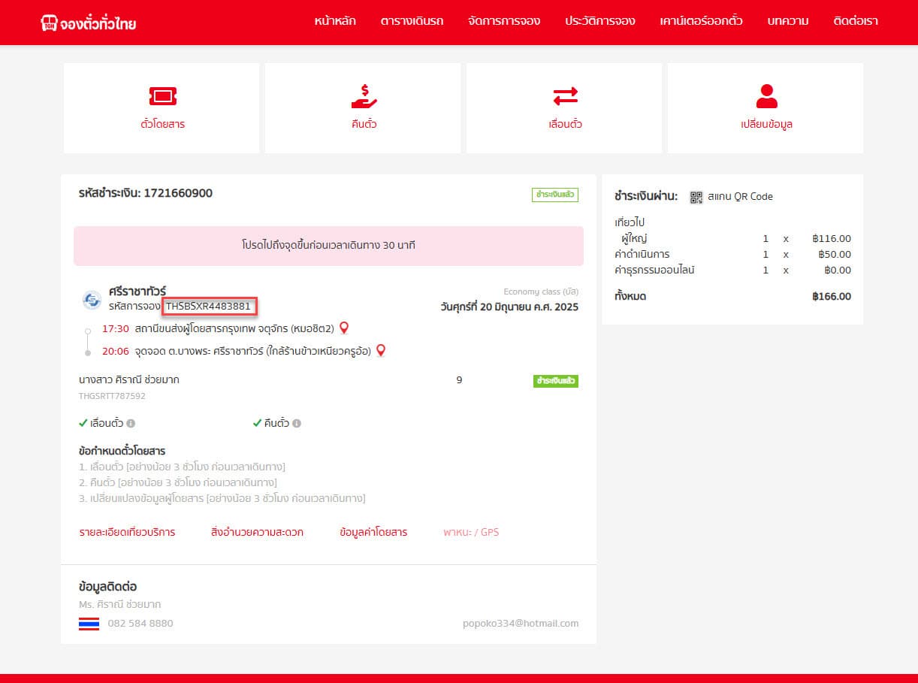The width and height of the screenshot is (918, 683).
Task: Click the refund hand-coin icon for คืนตั๋ว
Action: tap(364, 96)
